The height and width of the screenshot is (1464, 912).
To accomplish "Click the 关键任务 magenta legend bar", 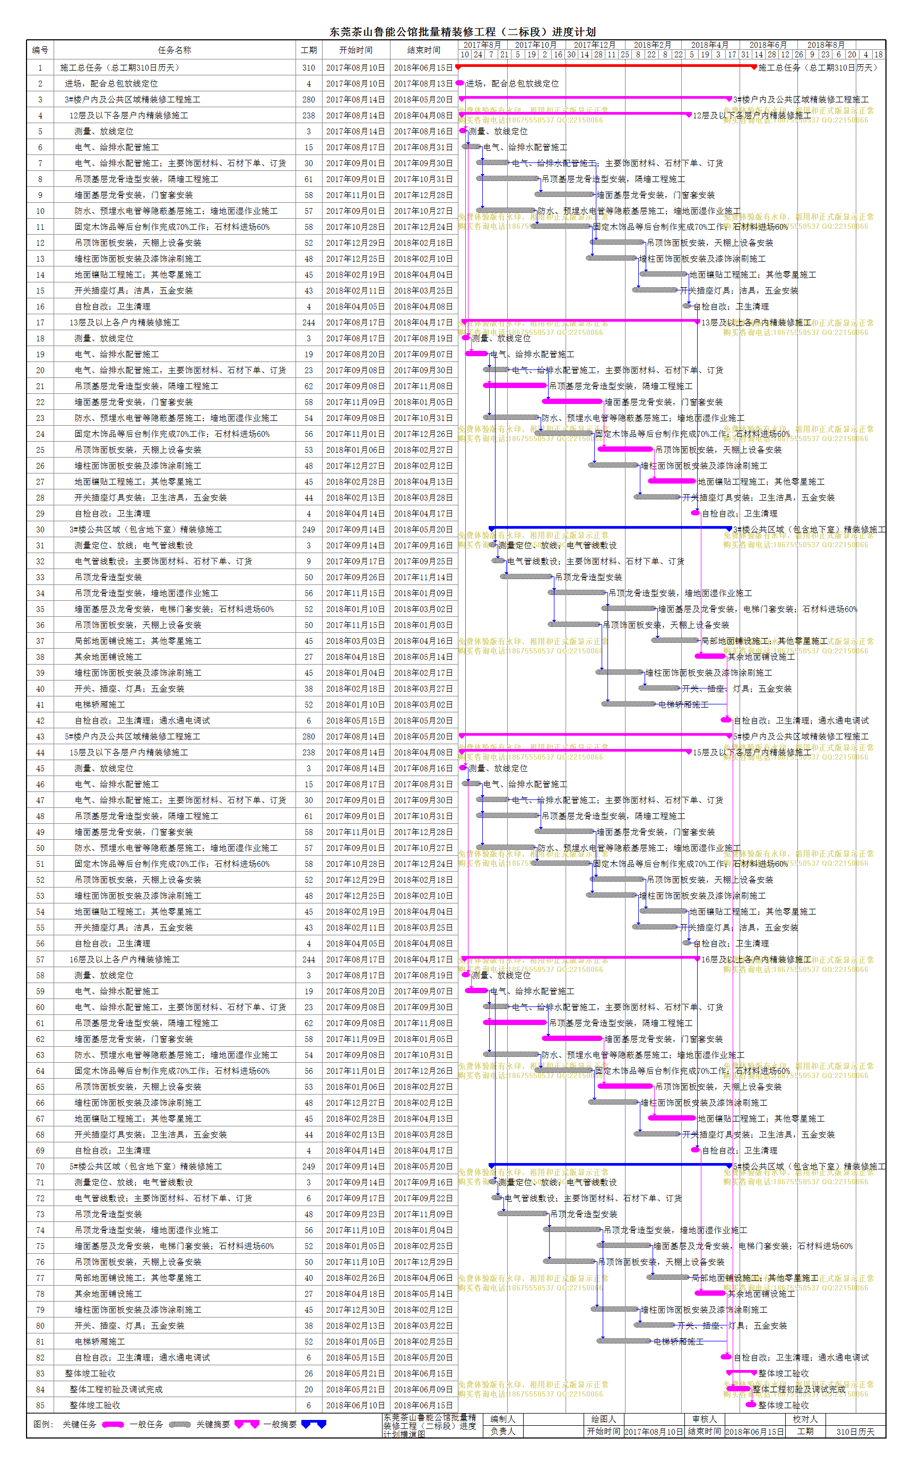I will (113, 1424).
